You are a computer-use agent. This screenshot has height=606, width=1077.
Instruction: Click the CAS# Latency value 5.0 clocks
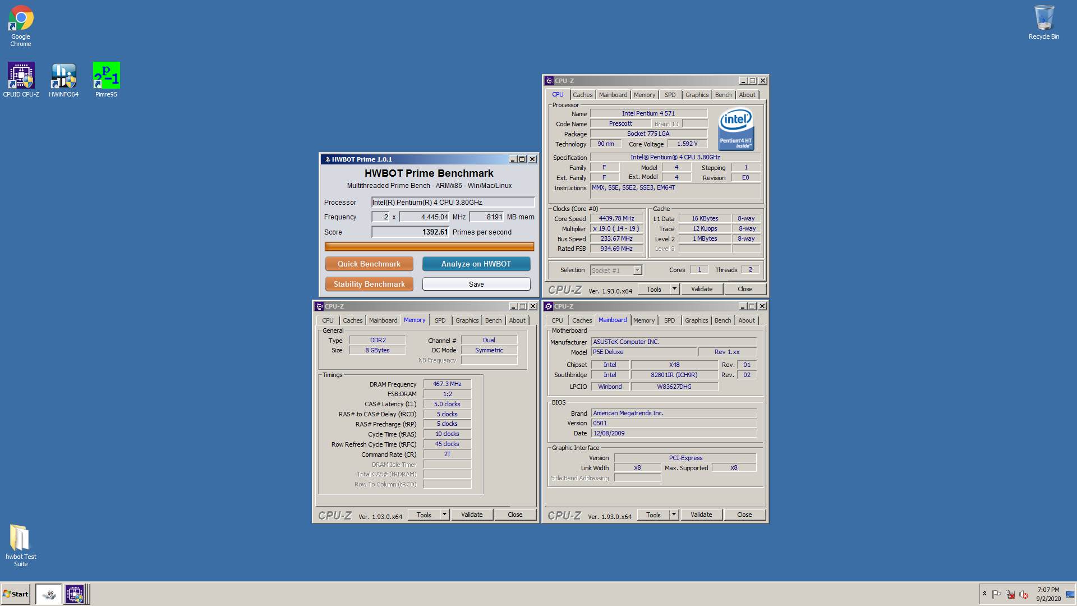click(447, 404)
